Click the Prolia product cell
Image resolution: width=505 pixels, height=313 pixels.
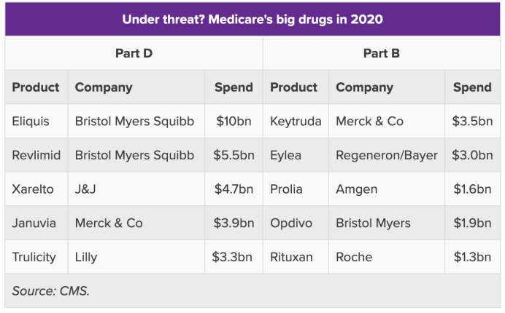[288, 189]
